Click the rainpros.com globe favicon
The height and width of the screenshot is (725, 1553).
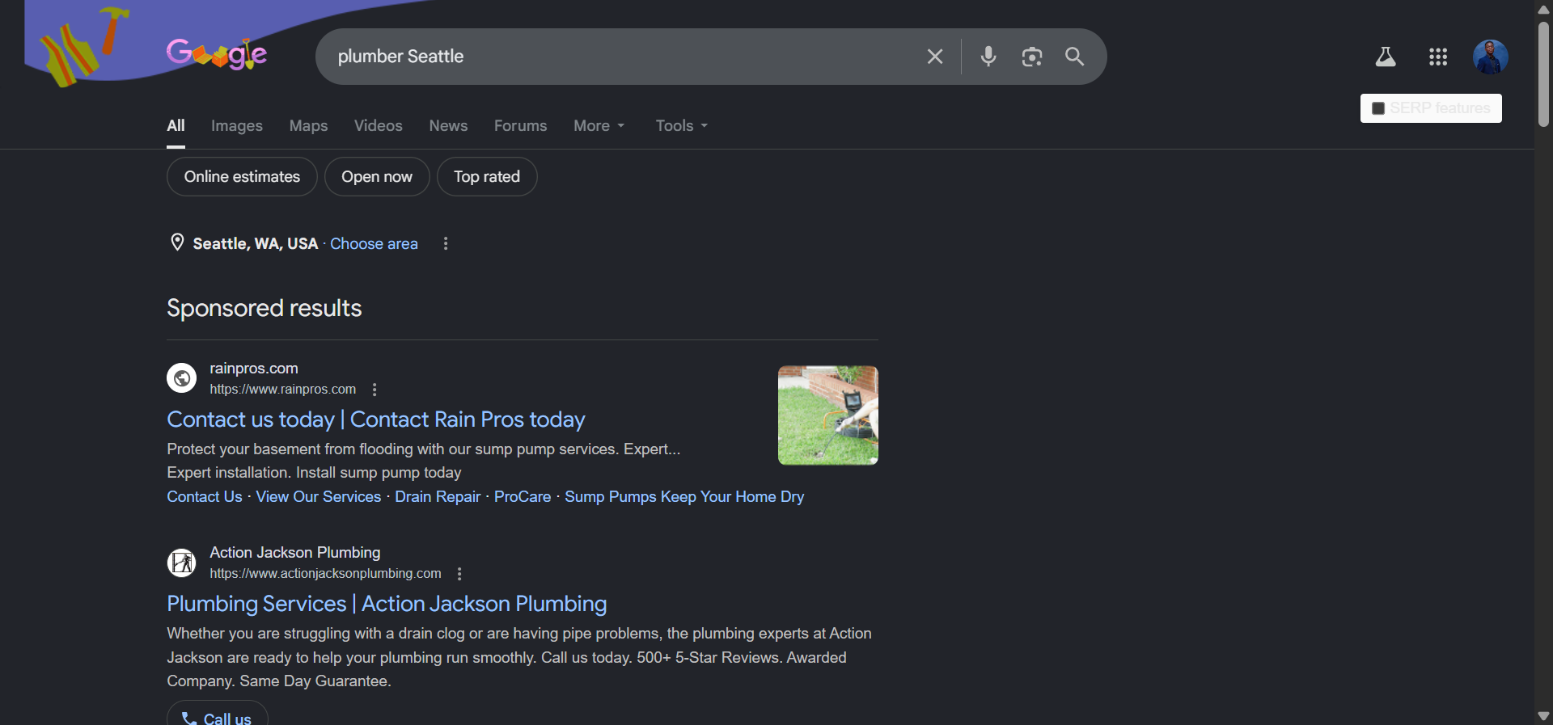(182, 377)
